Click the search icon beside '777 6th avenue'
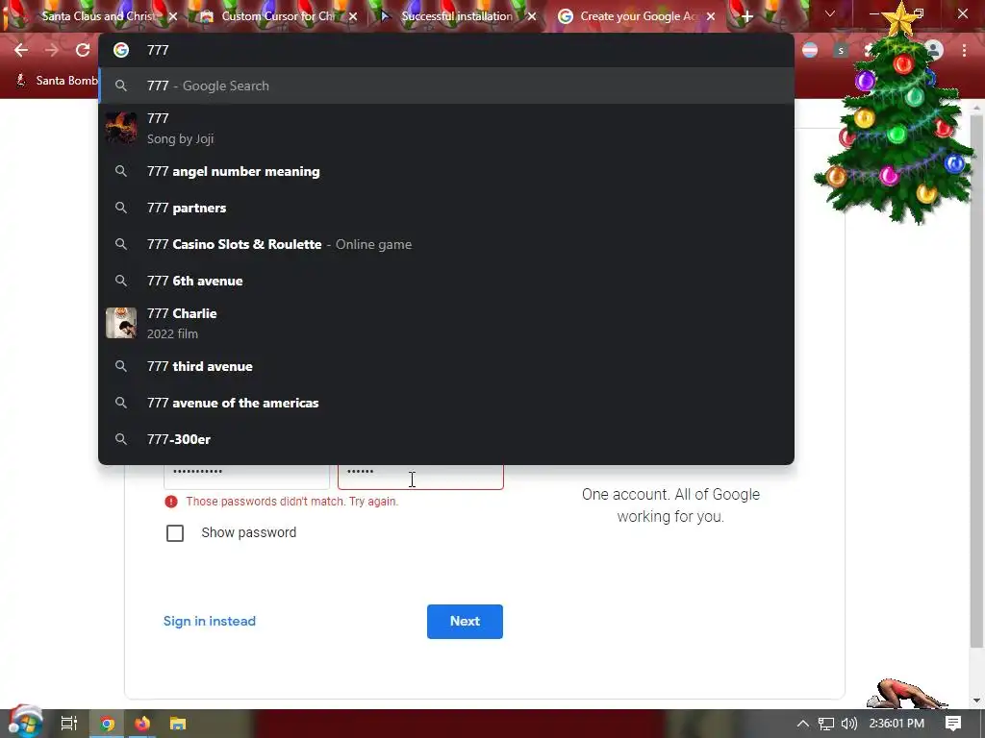The height and width of the screenshot is (738, 985). click(x=121, y=281)
